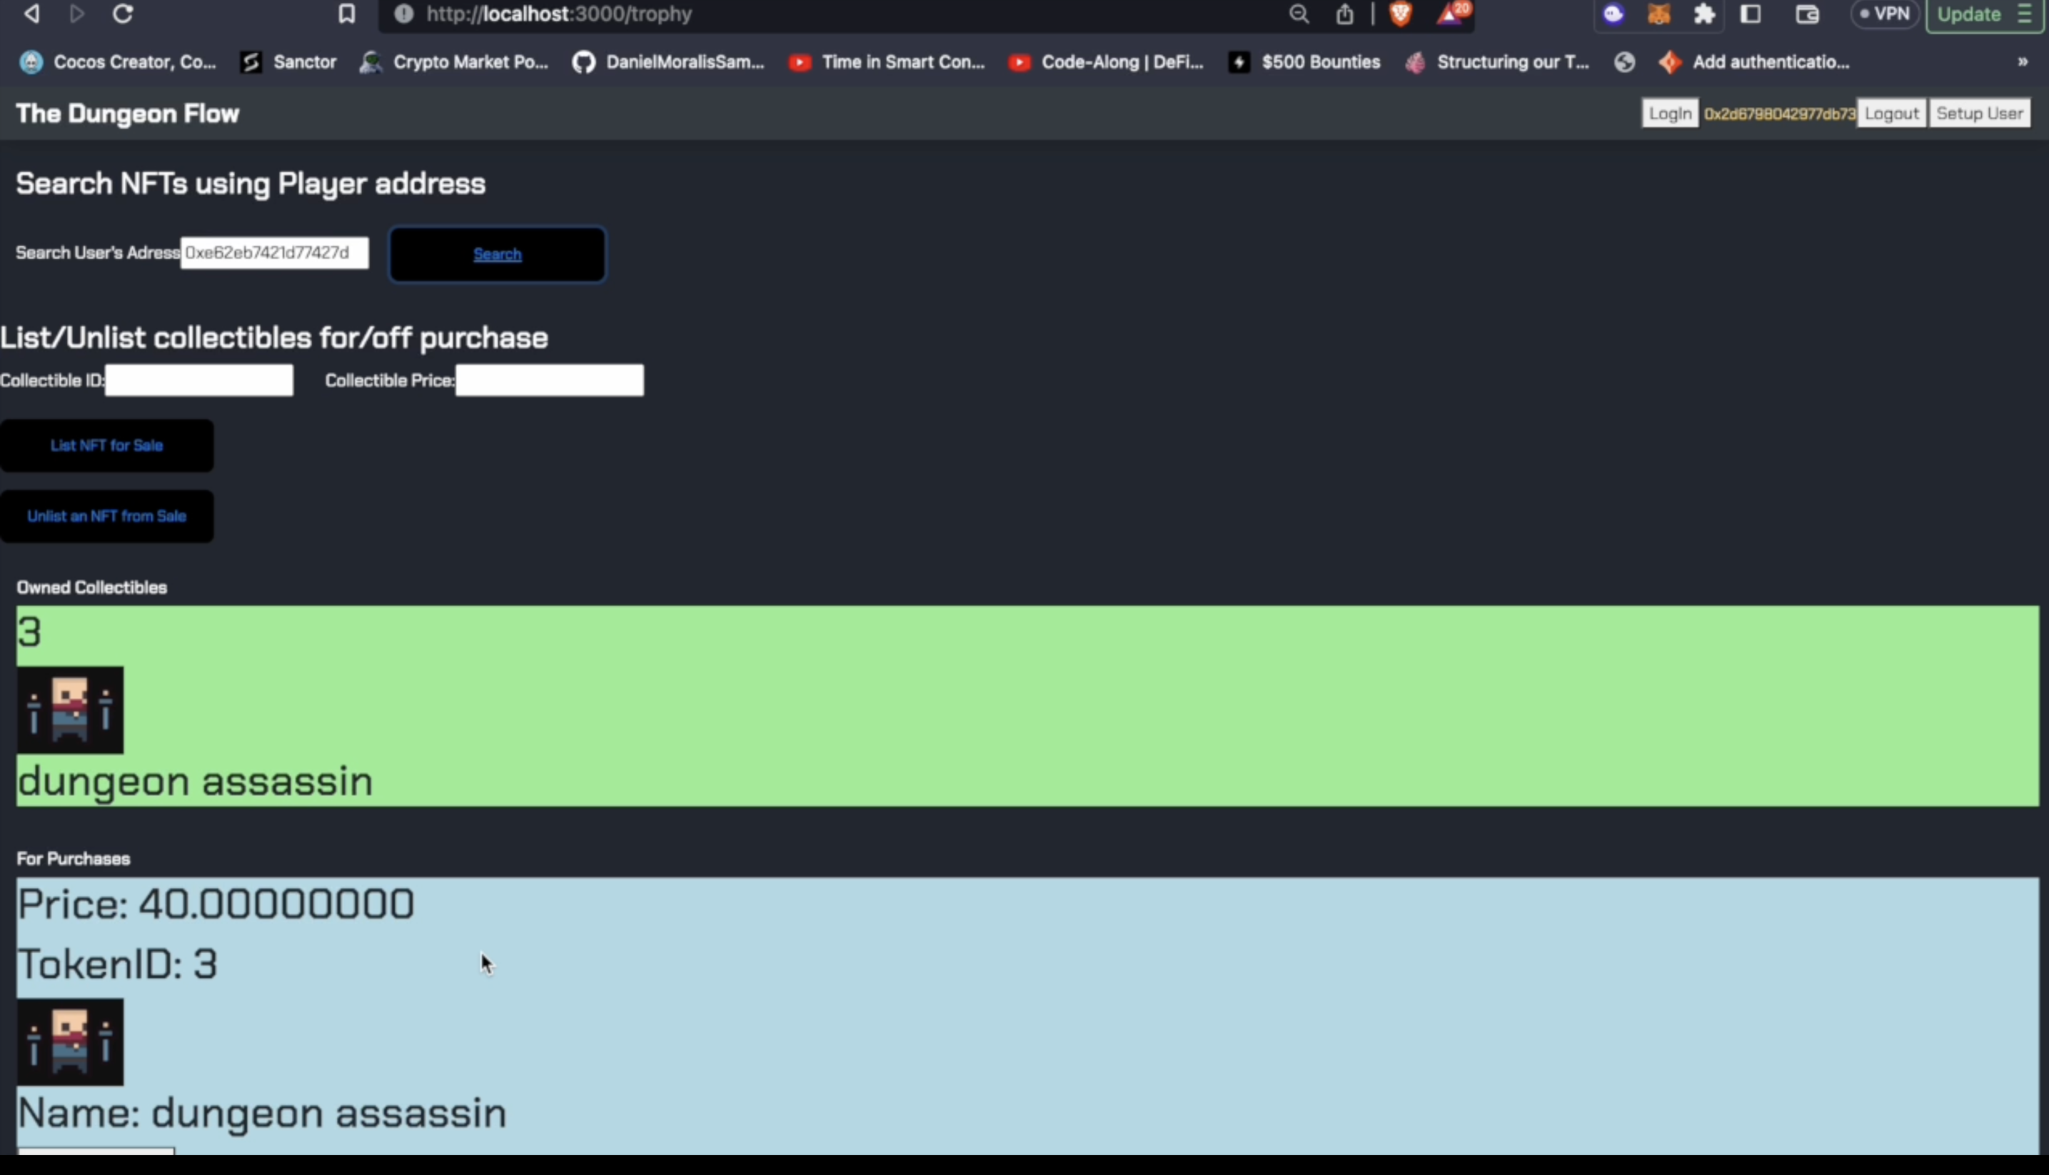The height and width of the screenshot is (1175, 2049).
Task: Expand the hidden bookmarks chevron
Action: (x=2023, y=62)
